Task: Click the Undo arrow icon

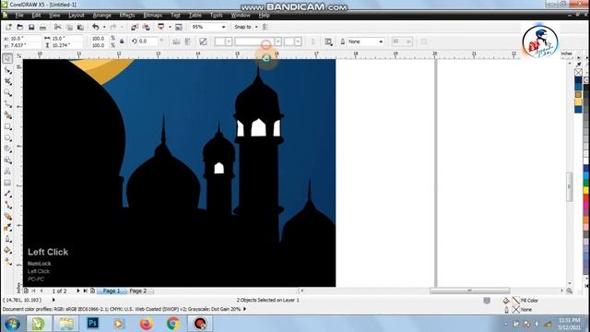Action: coord(96,27)
